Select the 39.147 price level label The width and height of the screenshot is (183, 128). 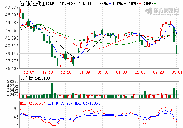click(x=12, y=53)
